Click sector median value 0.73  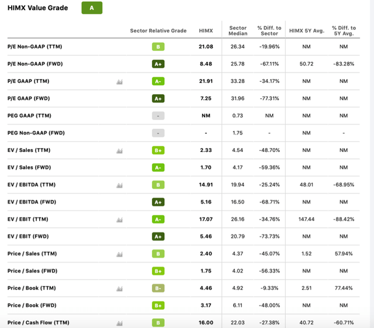coord(238,116)
